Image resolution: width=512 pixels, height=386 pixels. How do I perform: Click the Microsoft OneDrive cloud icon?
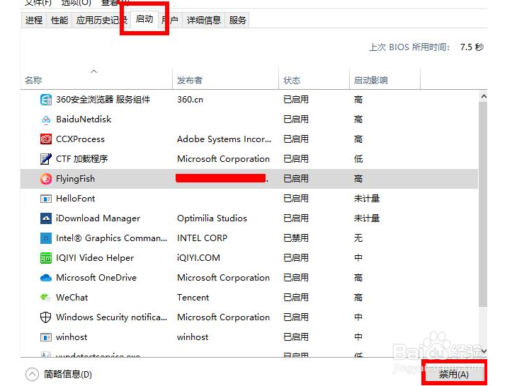(x=46, y=278)
